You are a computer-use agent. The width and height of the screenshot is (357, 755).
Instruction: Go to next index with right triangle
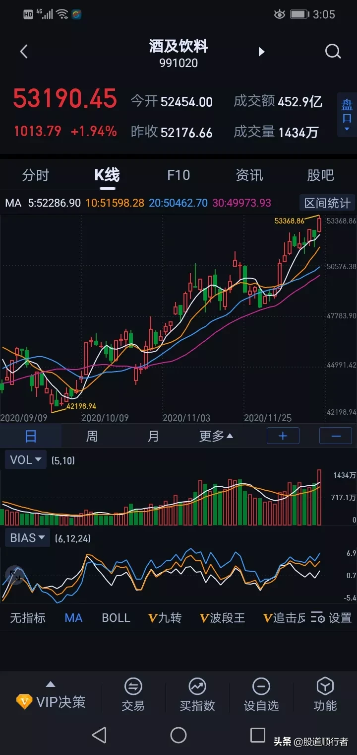pyautogui.click(x=261, y=52)
